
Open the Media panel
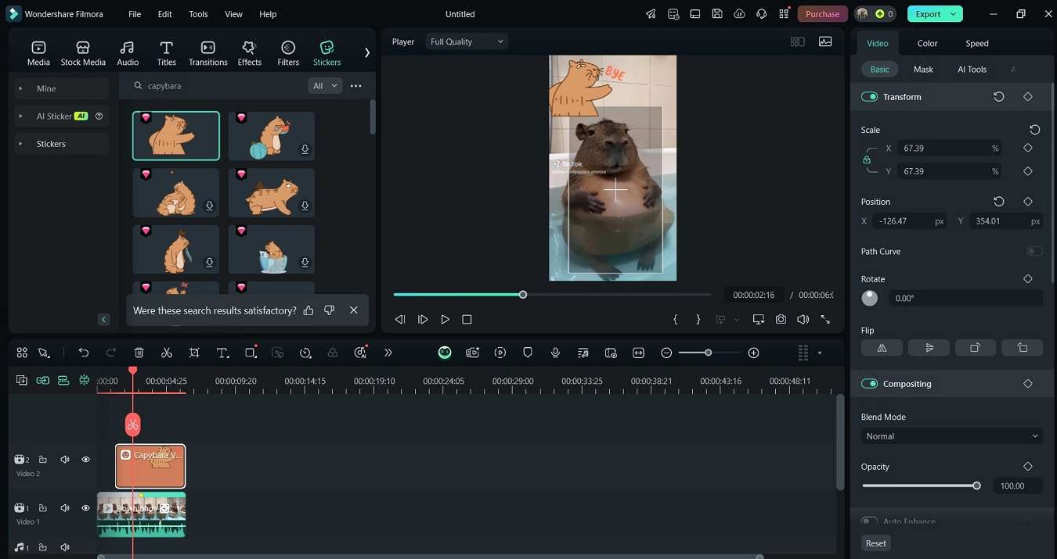coord(38,53)
